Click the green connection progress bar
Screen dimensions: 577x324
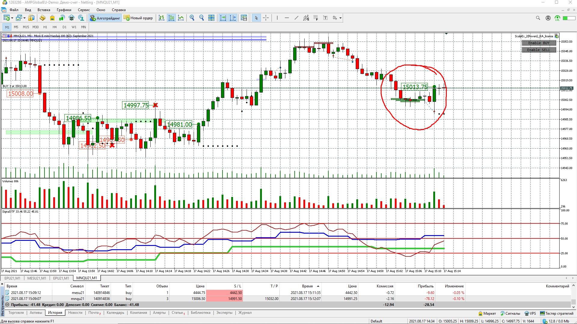click(569, 18)
